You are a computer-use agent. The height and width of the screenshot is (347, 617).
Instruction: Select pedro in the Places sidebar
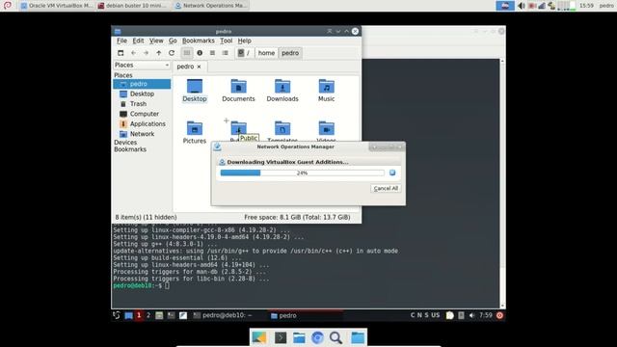point(142,84)
